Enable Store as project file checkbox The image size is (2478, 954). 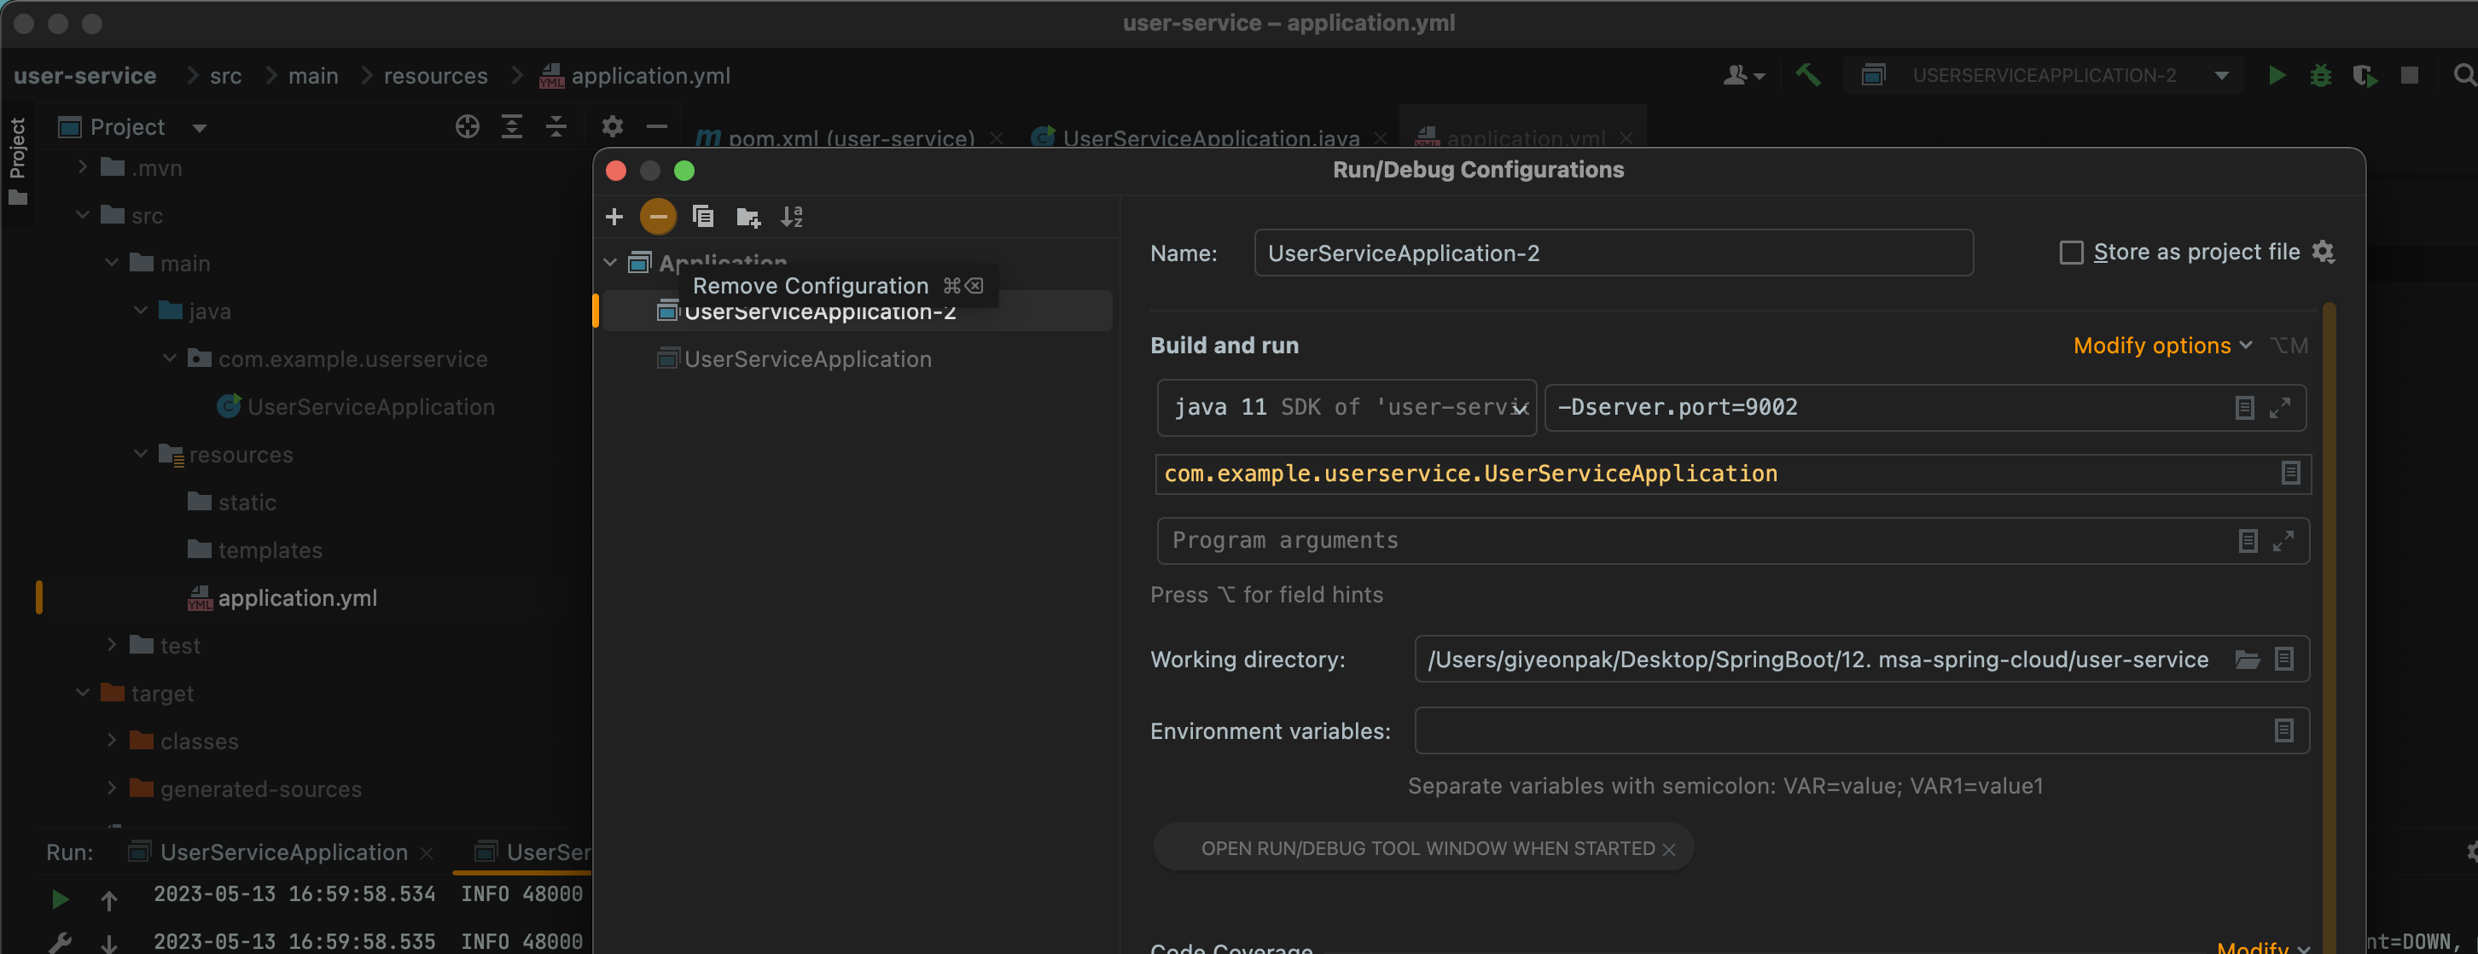point(2071,252)
